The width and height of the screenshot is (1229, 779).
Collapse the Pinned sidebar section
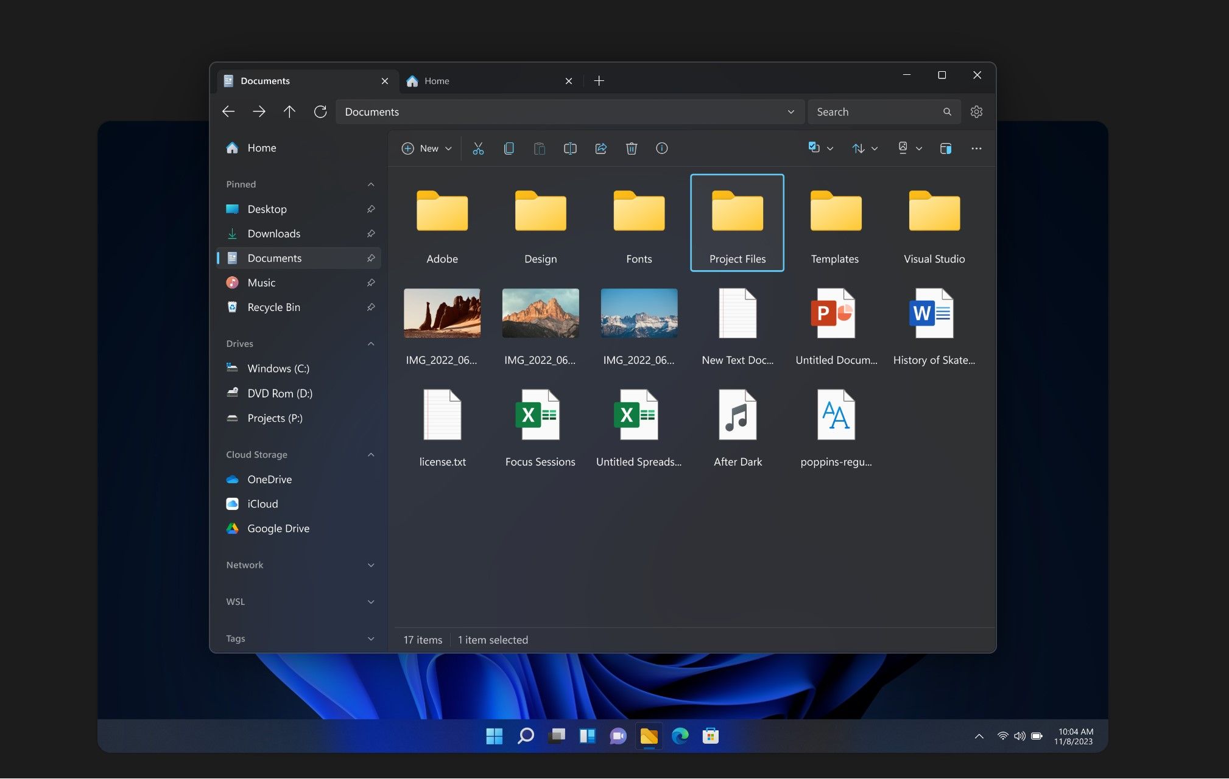(x=371, y=184)
